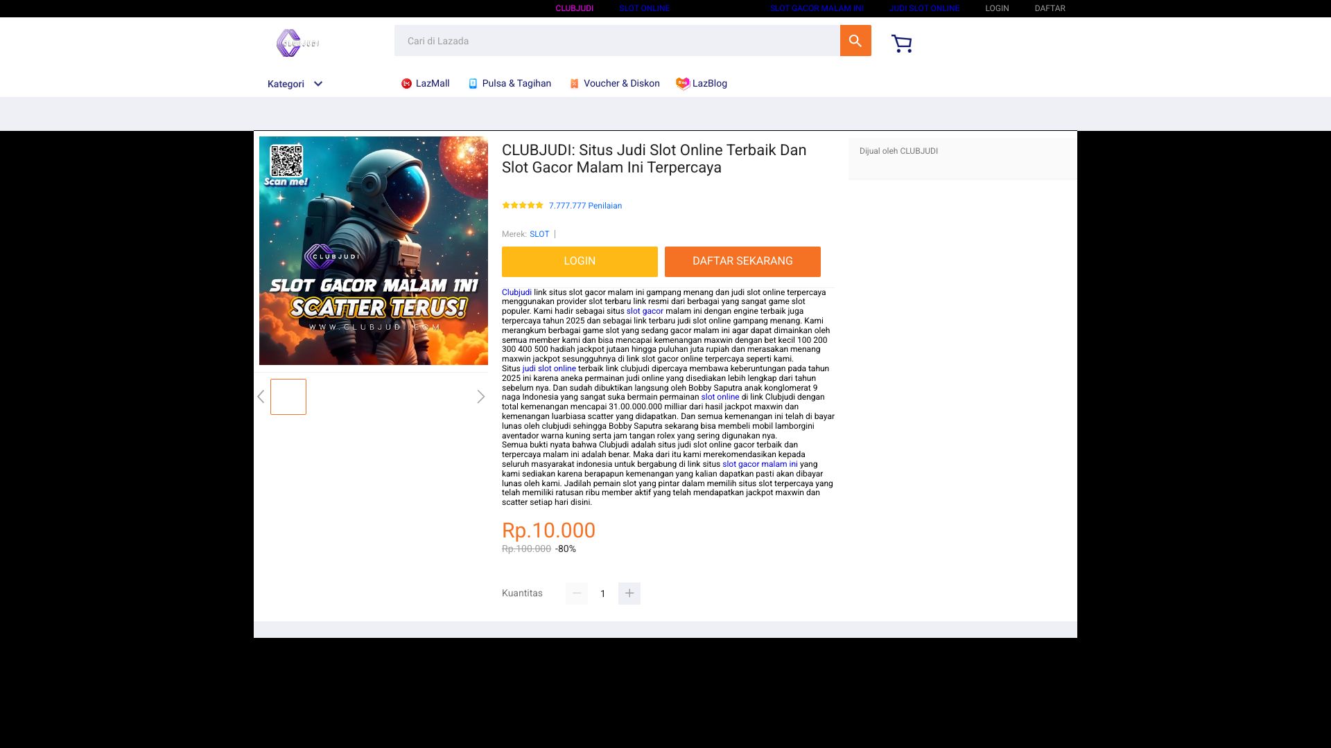This screenshot has height=748, width=1331.
Task: Click the SLOT brand link
Action: pos(539,234)
